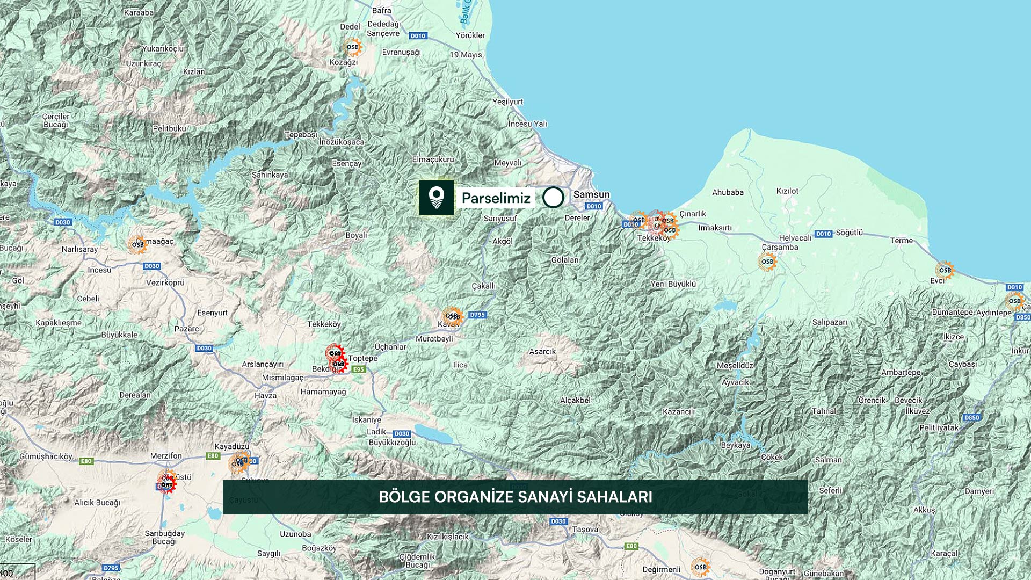This screenshot has height=580, width=1031.
Task: Click the D030 shield beside Ladik
Action: (x=402, y=433)
